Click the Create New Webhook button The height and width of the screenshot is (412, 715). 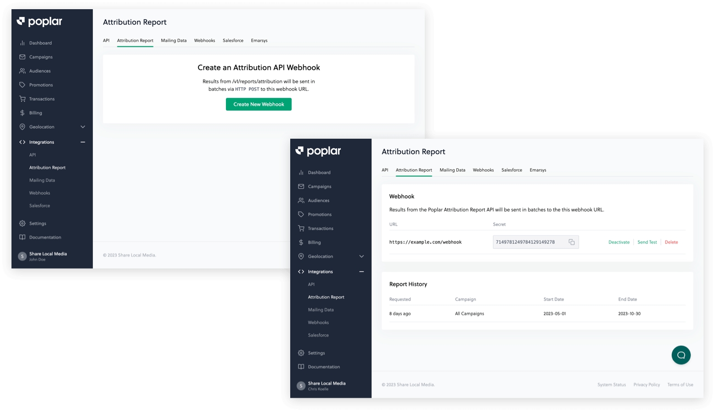click(259, 104)
